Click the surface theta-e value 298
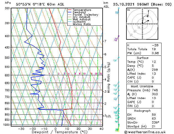Image resolution: width=174 pixels, height=134 pixels. pos(155,70)
